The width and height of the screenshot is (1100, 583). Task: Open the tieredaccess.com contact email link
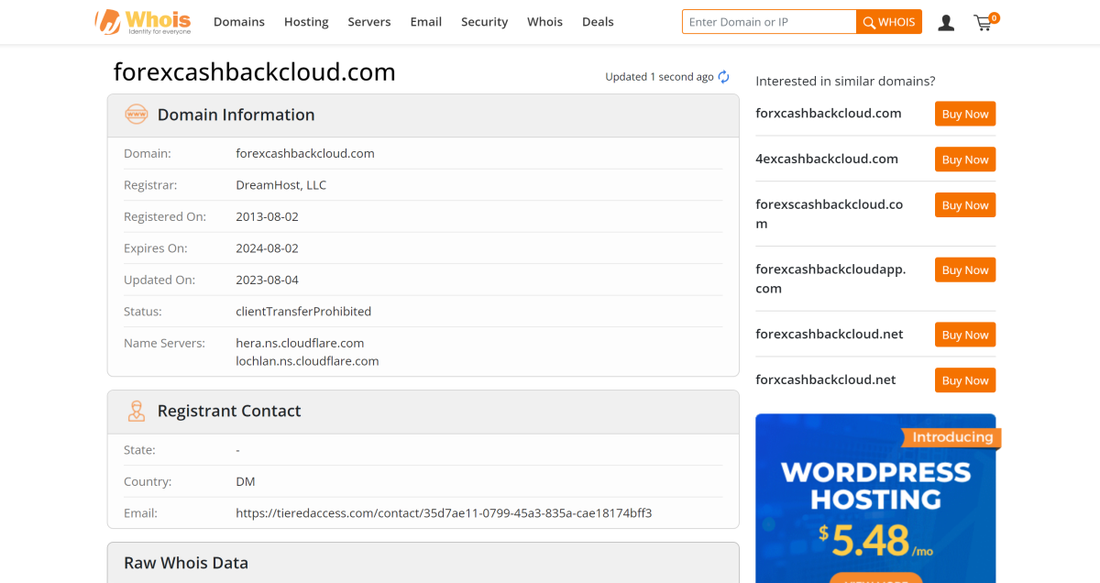tap(444, 512)
